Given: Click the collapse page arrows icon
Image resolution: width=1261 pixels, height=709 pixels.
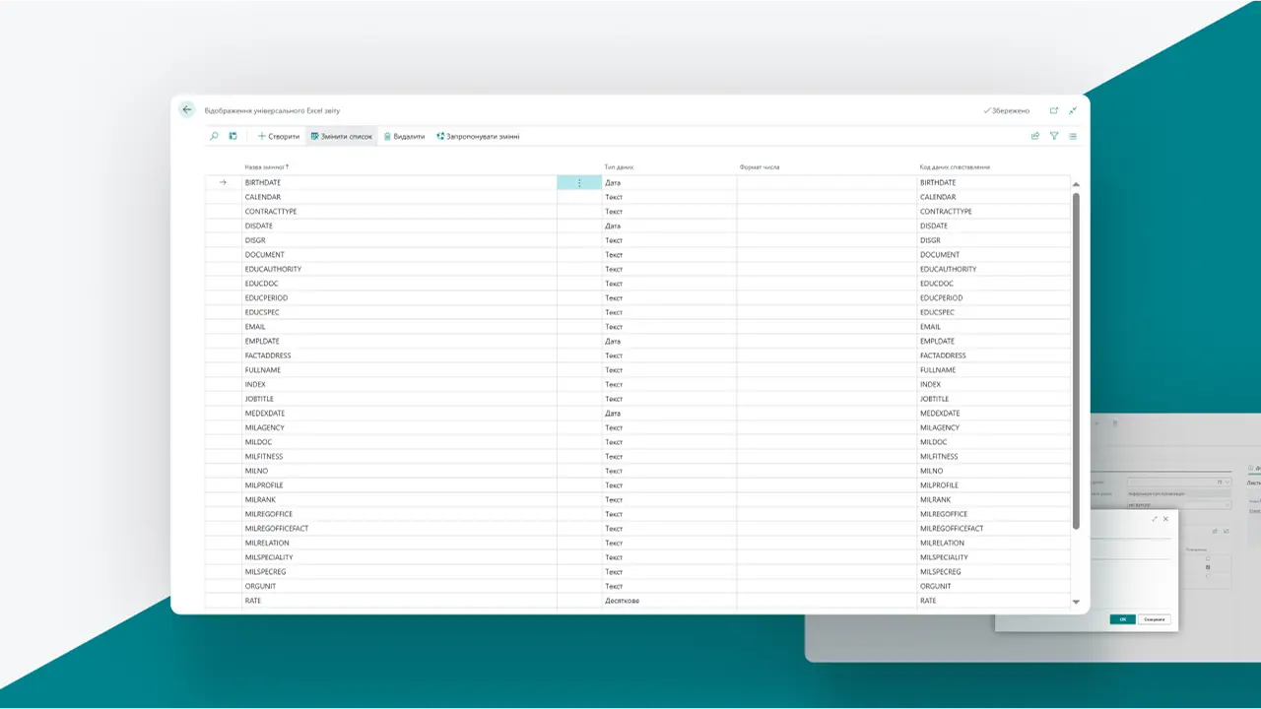Looking at the screenshot, I should 1073,110.
